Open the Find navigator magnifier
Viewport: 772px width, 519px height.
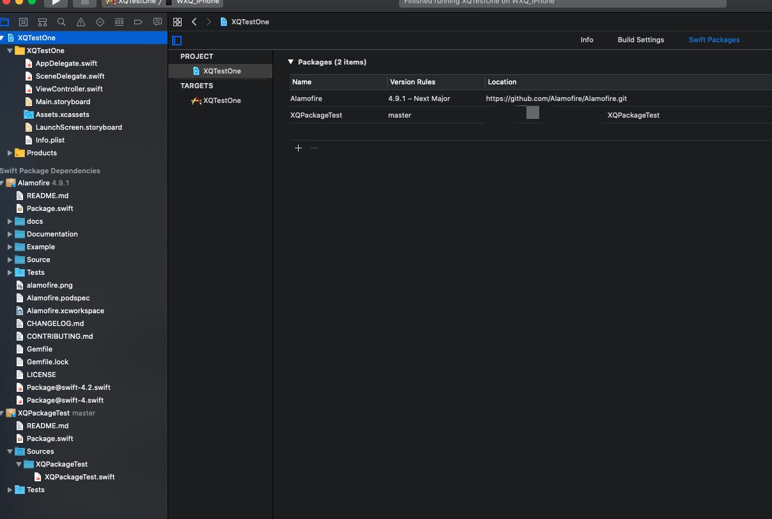pos(61,22)
